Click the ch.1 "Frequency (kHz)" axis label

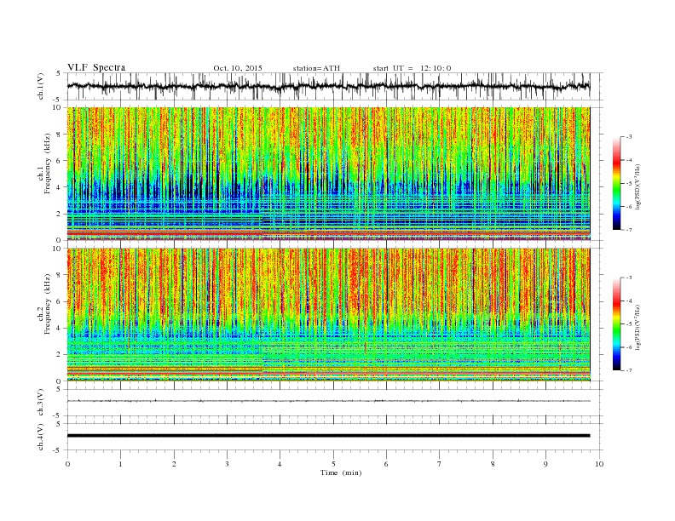(x=47, y=163)
